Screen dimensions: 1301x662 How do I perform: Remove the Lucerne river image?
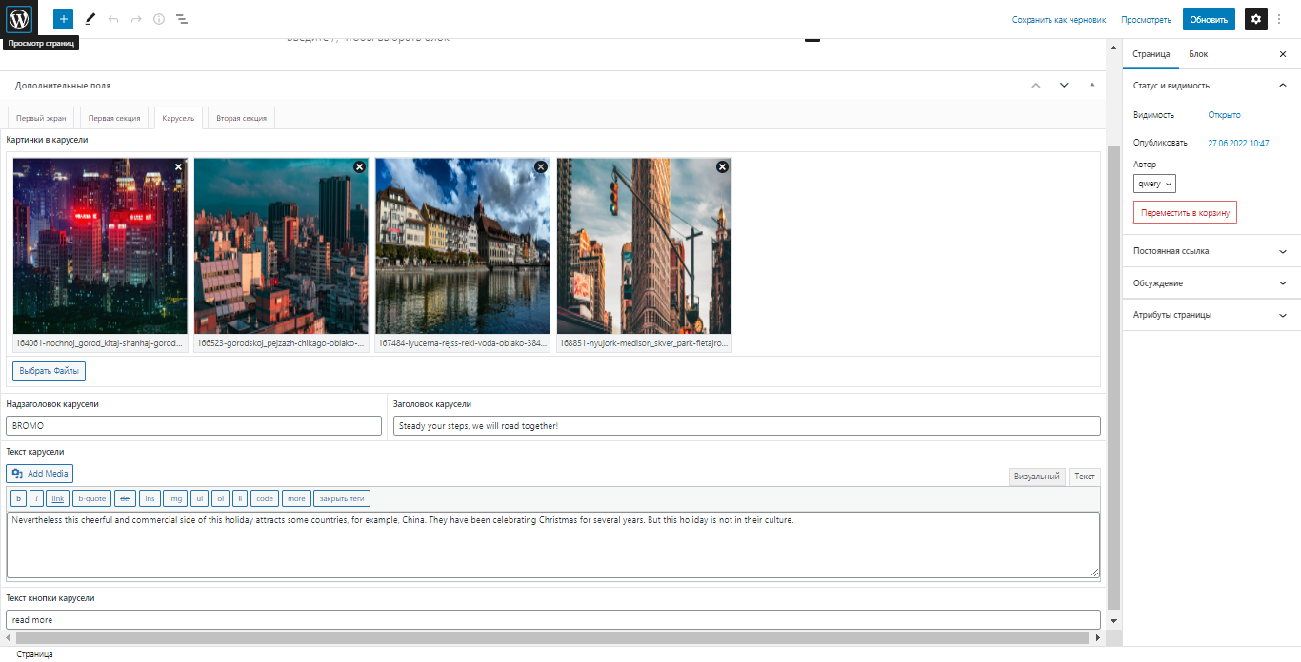541,166
